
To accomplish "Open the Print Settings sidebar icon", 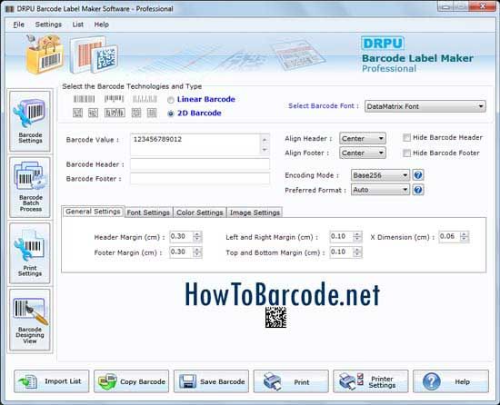I will 30,253.
